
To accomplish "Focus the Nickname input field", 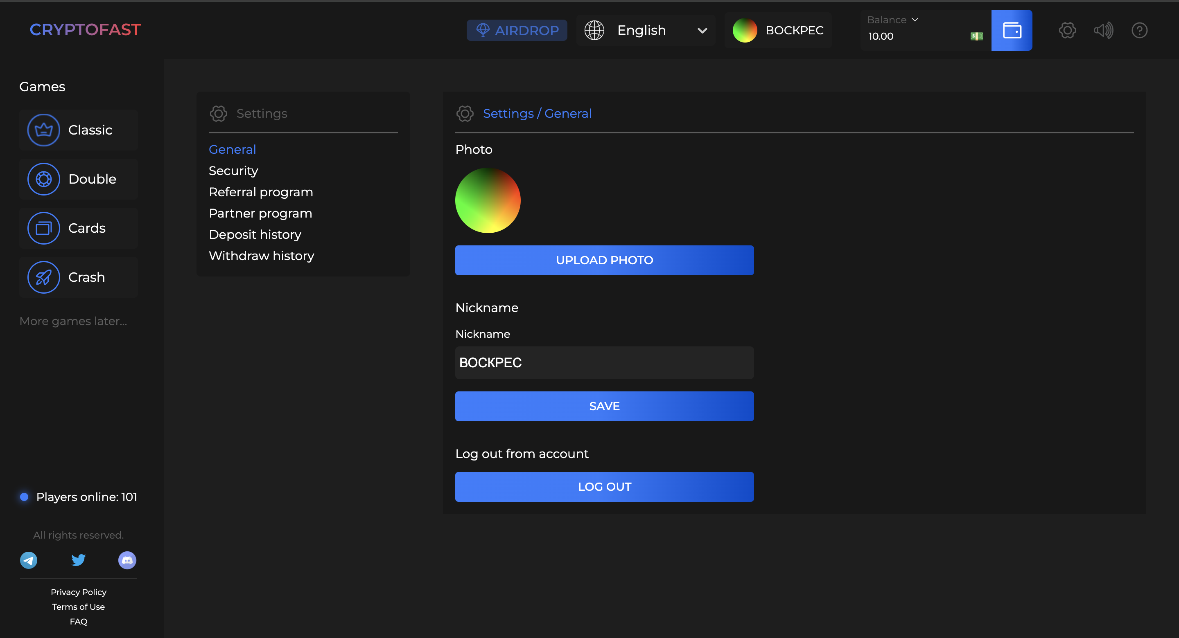I will (604, 363).
